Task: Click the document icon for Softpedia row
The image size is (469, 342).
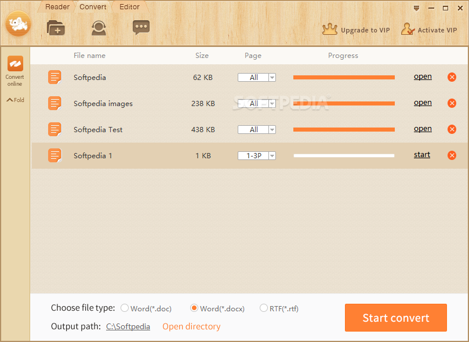Action: [54, 78]
